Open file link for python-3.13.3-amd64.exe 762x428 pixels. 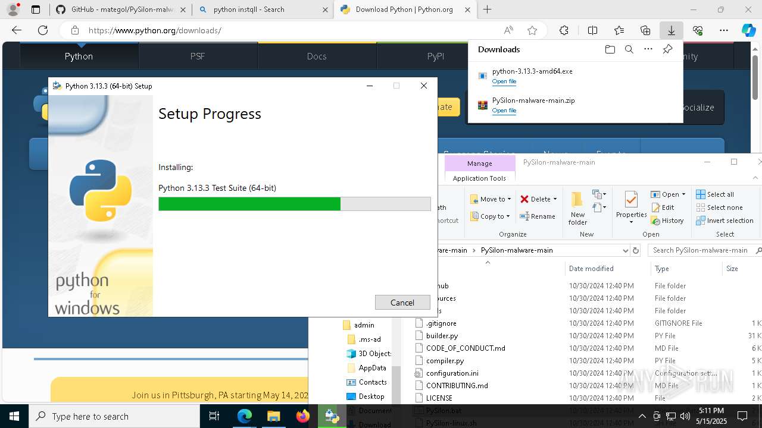[504, 81]
